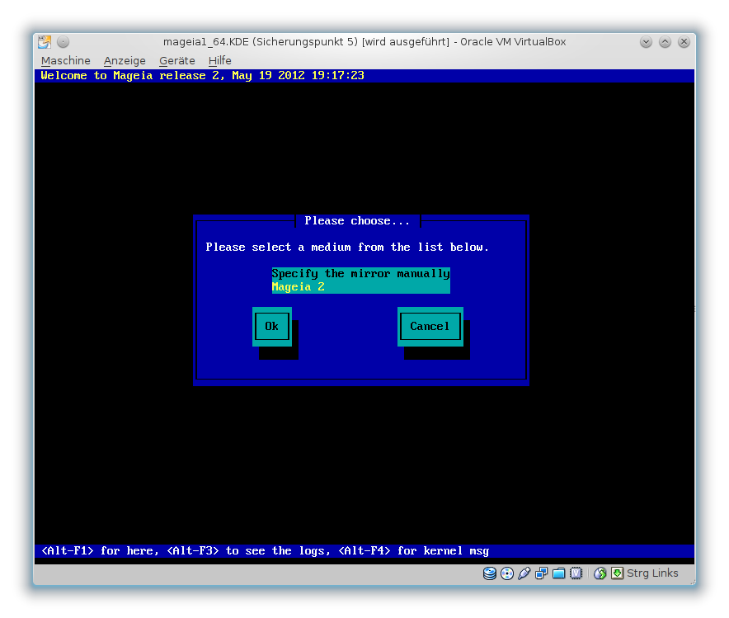Click the network adapters status icon
The image size is (729, 618).
click(x=542, y=573)
